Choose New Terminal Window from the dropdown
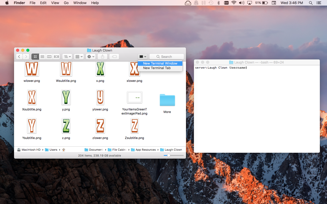This screenshot has width=327, height=204. (x=160, y=63)
